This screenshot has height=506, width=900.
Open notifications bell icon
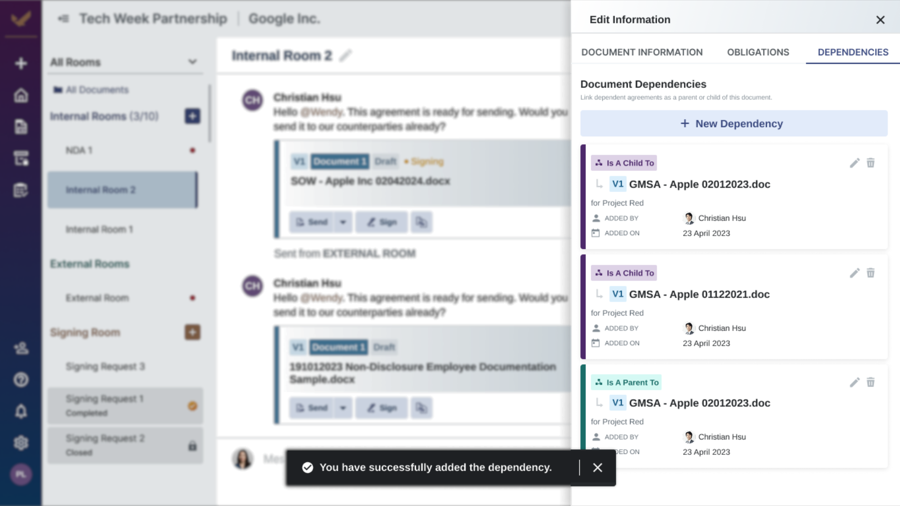pos(21,411)
